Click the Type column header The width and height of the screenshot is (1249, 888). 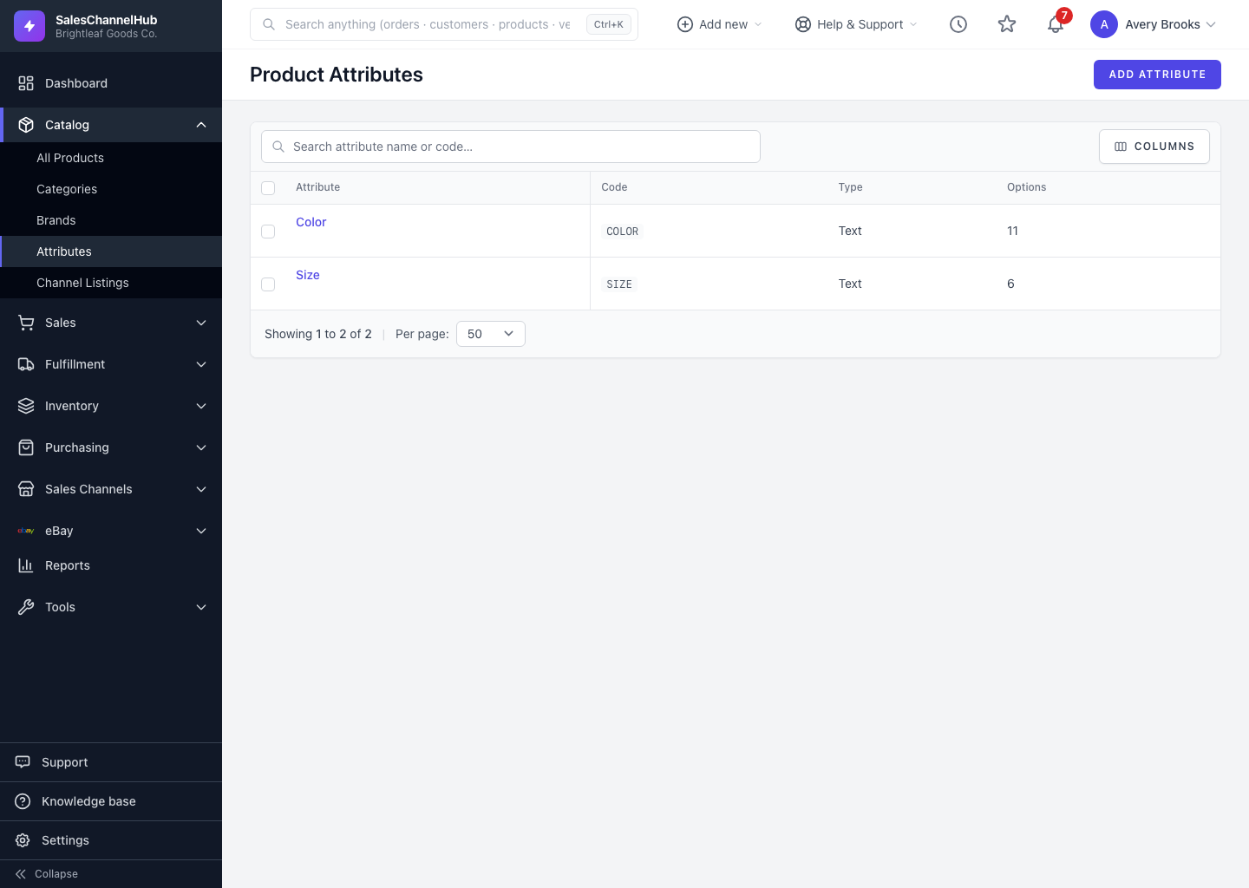850,187
